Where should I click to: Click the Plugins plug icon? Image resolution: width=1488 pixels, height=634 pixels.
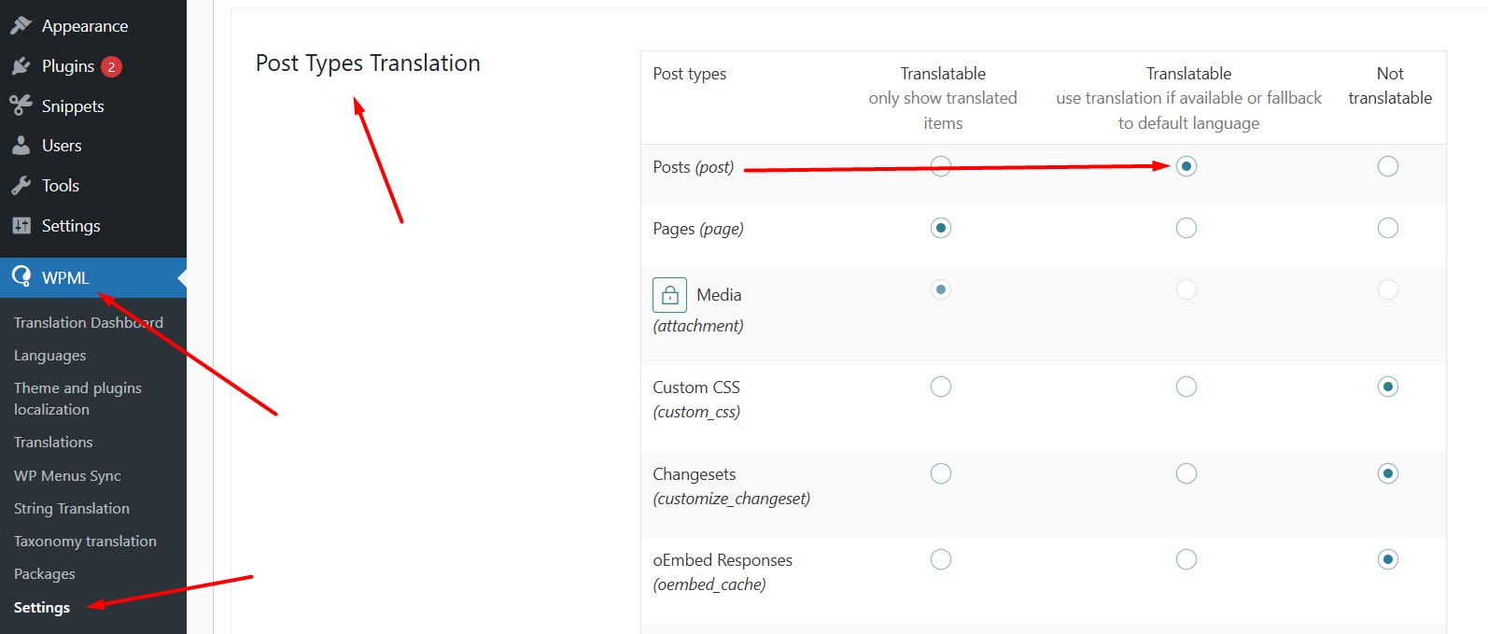21,66
